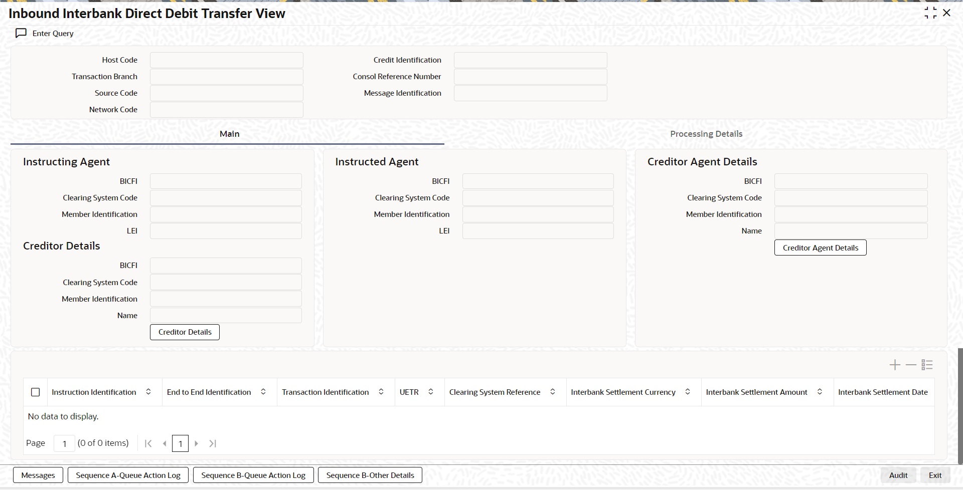Click the Audit button
This screenshot has width=963, height=490.
(x=898, y=475)
